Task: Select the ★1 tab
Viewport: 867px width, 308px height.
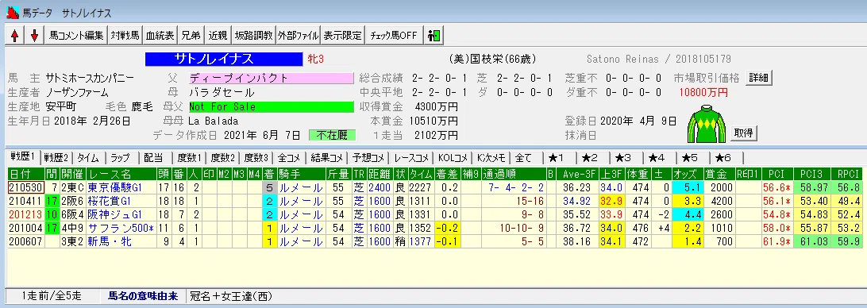Action: click(x=557, y=157)
